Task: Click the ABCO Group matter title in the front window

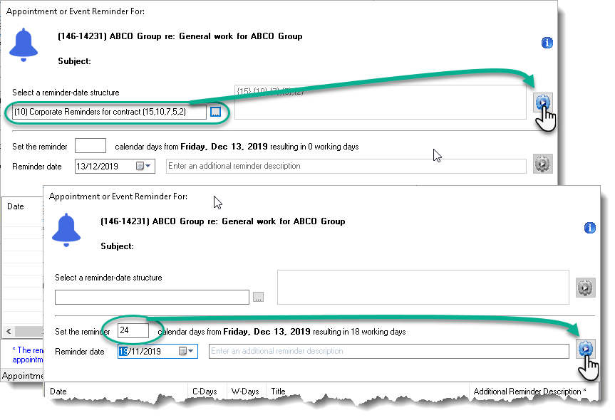Action: [223, 221]
